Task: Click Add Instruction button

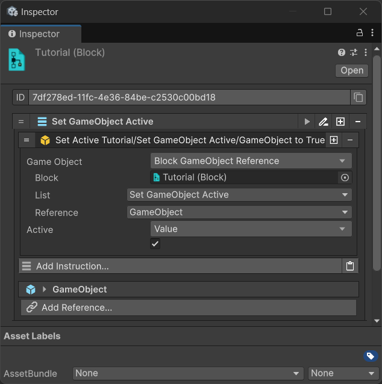Action: pos(180,266)
